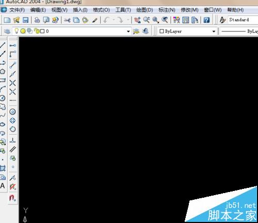Image resolution: width=258 pixels, height=223 pixels.
Task: Open the Standard text style dropdown
Action: coord(243,20)
